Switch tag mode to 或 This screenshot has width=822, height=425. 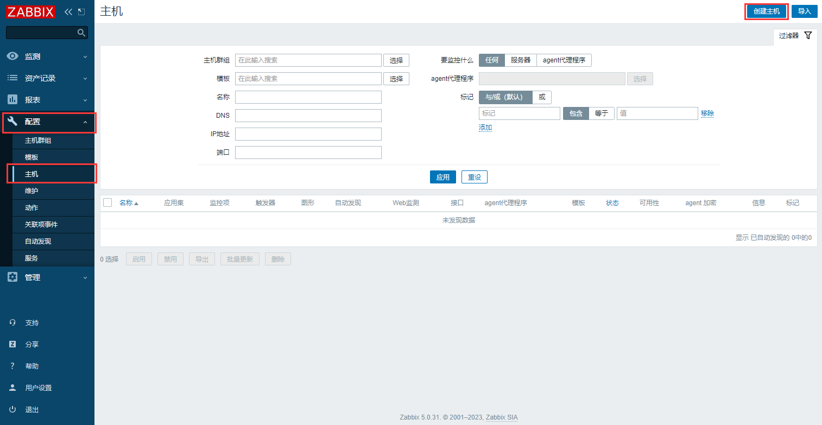point(541,97)
